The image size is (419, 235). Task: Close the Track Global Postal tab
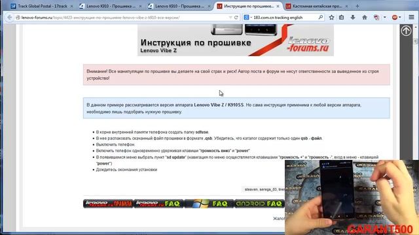(71, 6)
